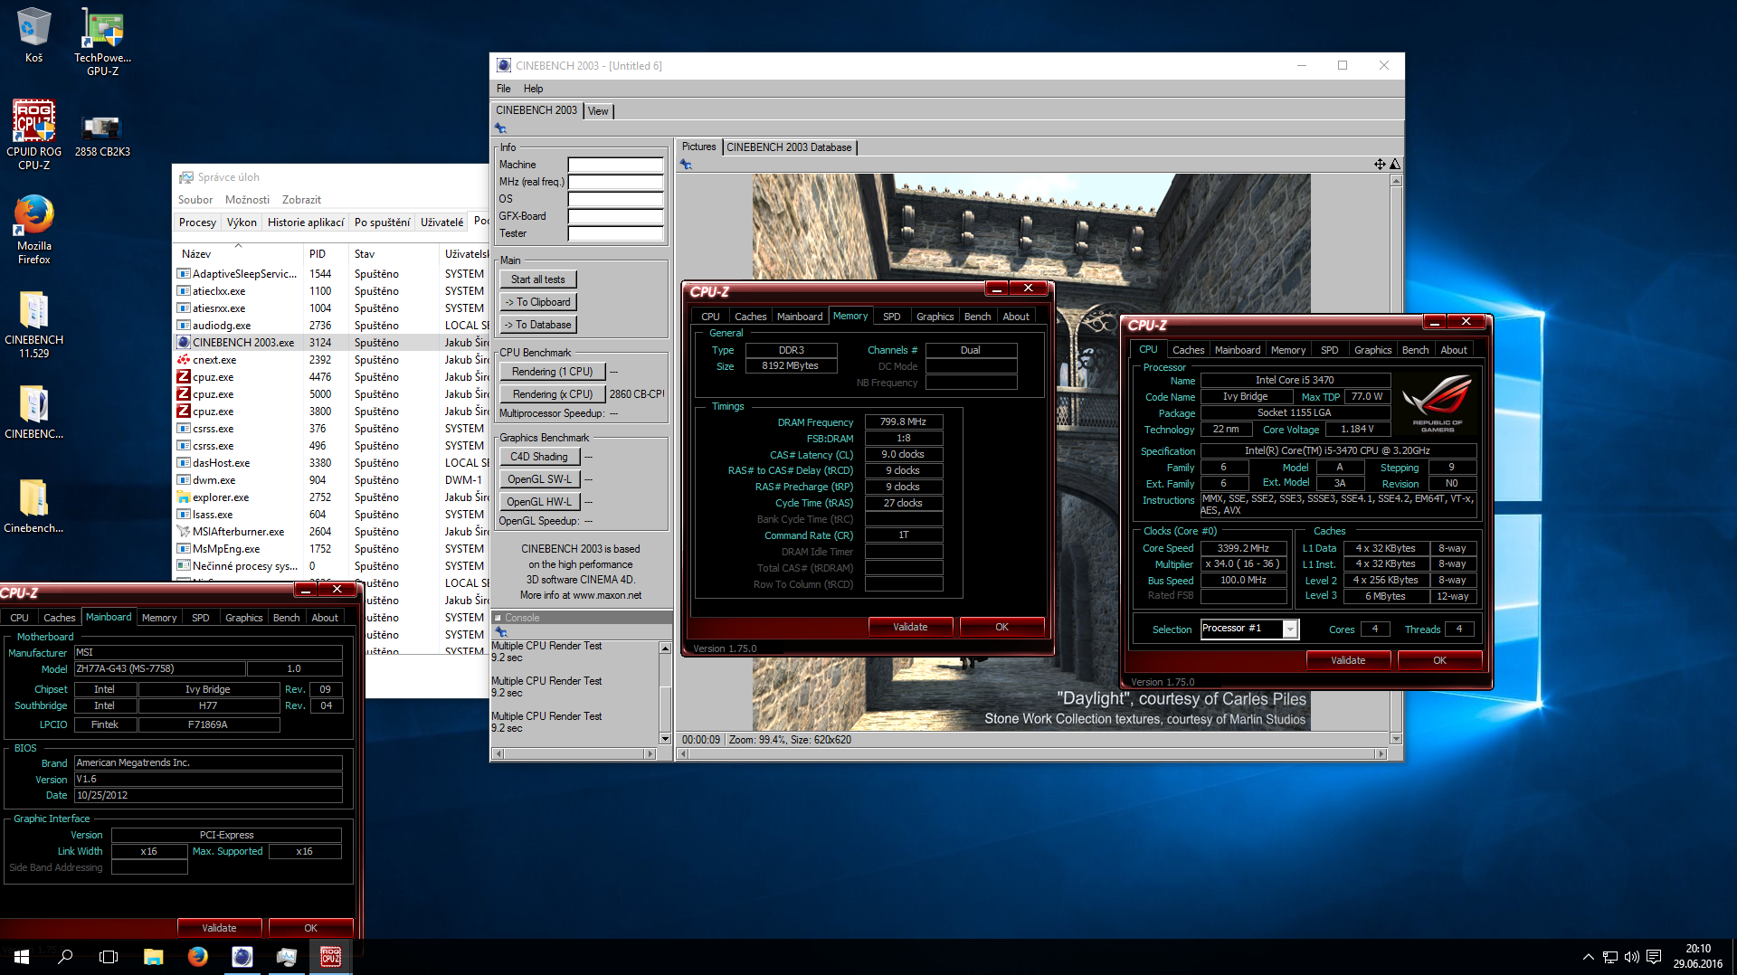
Task: Open File Explorer from the taskbar
Action: pyautogui.click(x=153, y=956)
